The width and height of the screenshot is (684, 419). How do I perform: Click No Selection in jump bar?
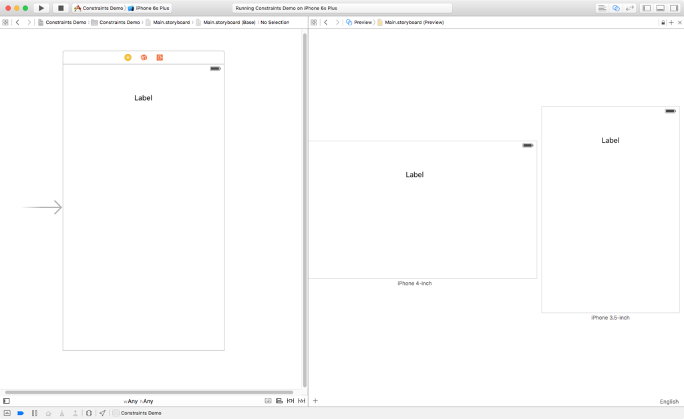[275, 22]
